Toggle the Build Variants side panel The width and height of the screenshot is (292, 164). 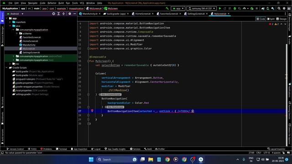coord(2,137)
